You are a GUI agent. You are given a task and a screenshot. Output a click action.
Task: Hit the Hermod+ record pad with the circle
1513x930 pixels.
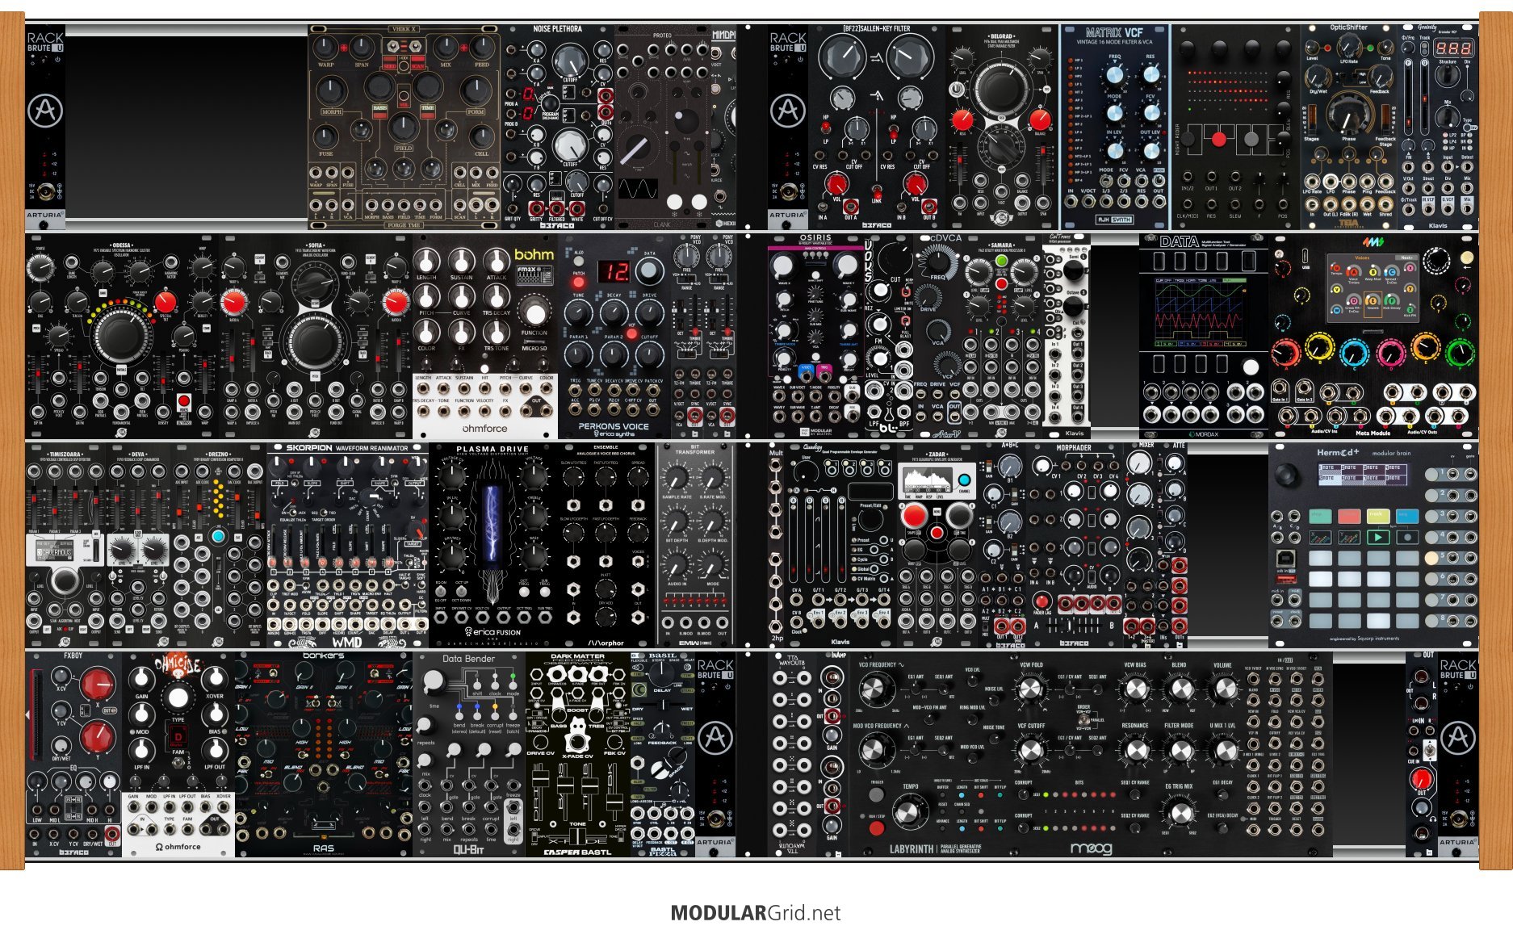[x=1407, y=537]
